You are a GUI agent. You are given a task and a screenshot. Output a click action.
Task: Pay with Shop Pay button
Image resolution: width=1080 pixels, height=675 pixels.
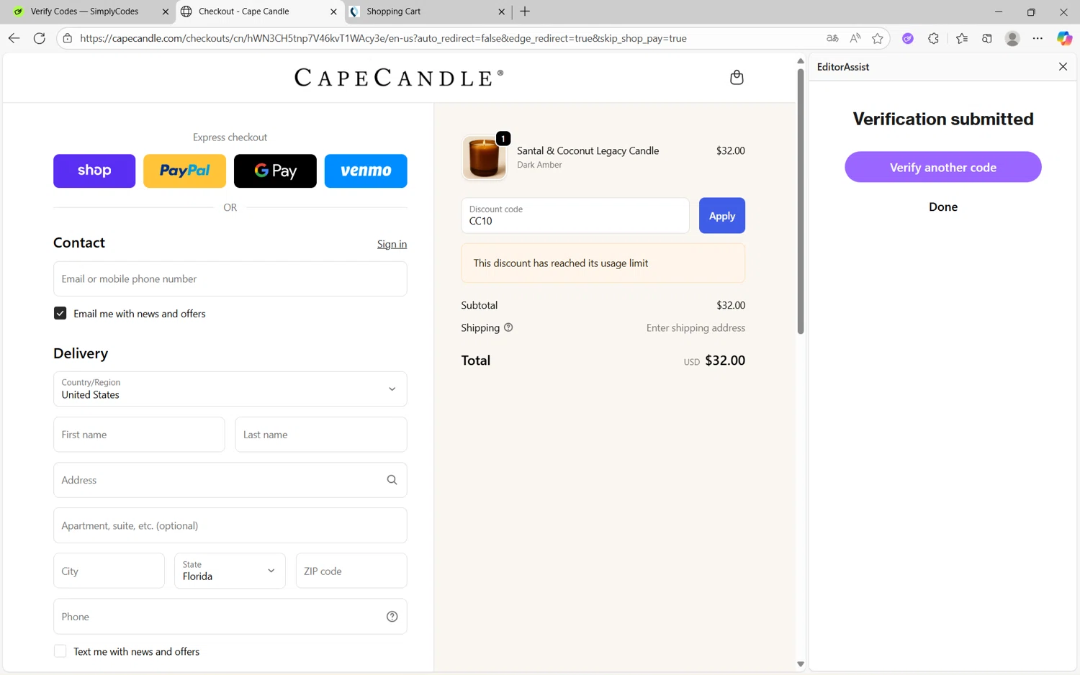(x=94, y=171)
